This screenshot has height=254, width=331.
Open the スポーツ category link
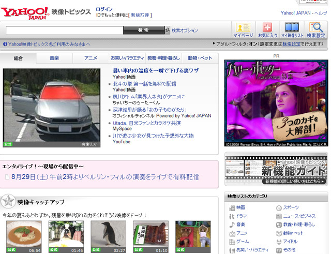point(291,207)
